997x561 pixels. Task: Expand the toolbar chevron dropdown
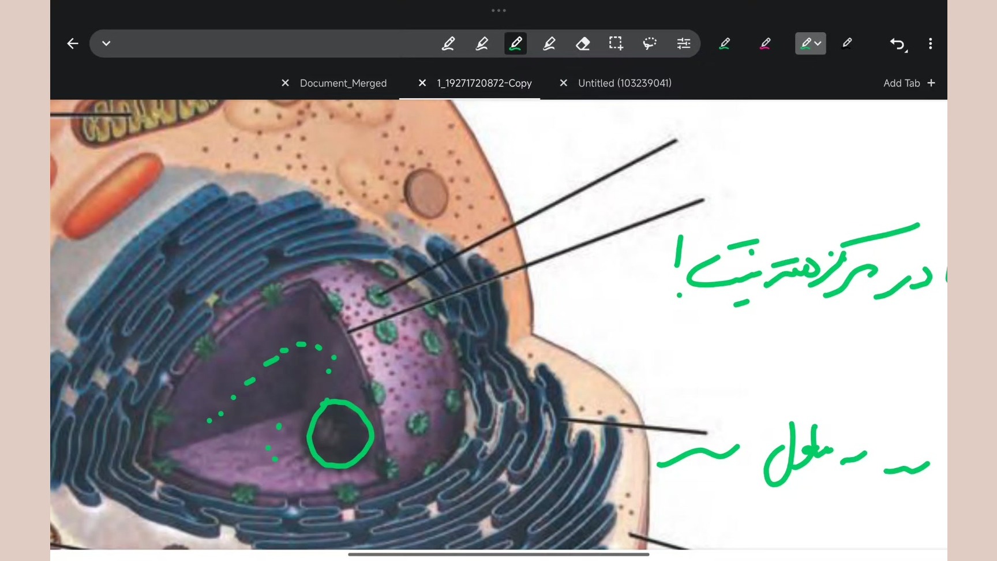[x=106, y=43]
